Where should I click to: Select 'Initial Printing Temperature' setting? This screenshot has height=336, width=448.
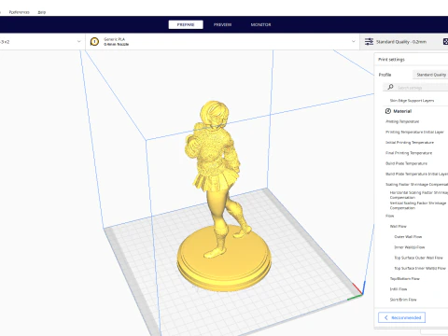coord(410,143)
